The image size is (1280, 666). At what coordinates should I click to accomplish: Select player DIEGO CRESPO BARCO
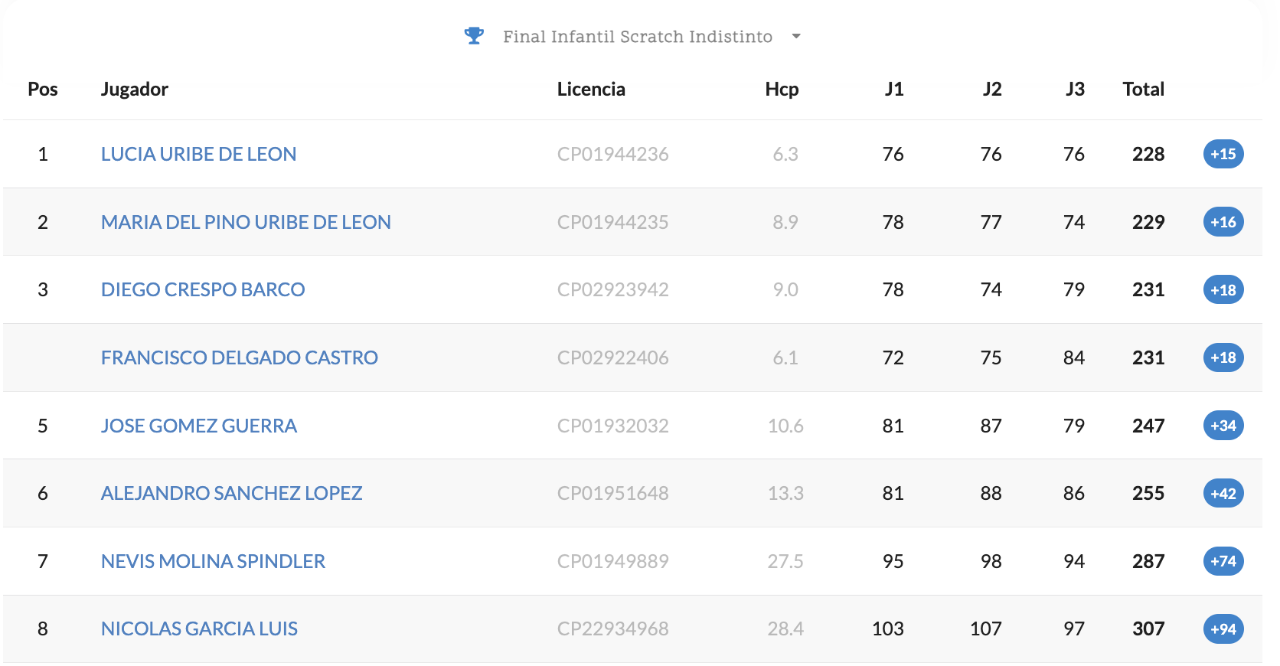(203, 289)
